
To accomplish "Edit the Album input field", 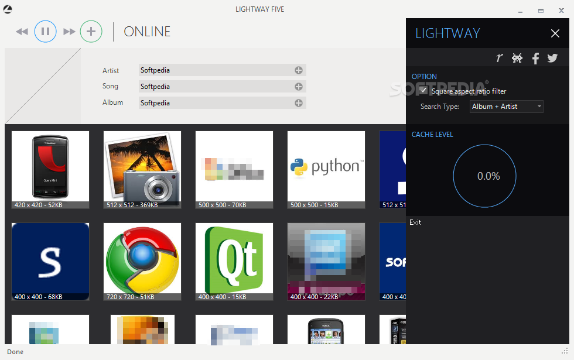I will [x=223, y=103].
